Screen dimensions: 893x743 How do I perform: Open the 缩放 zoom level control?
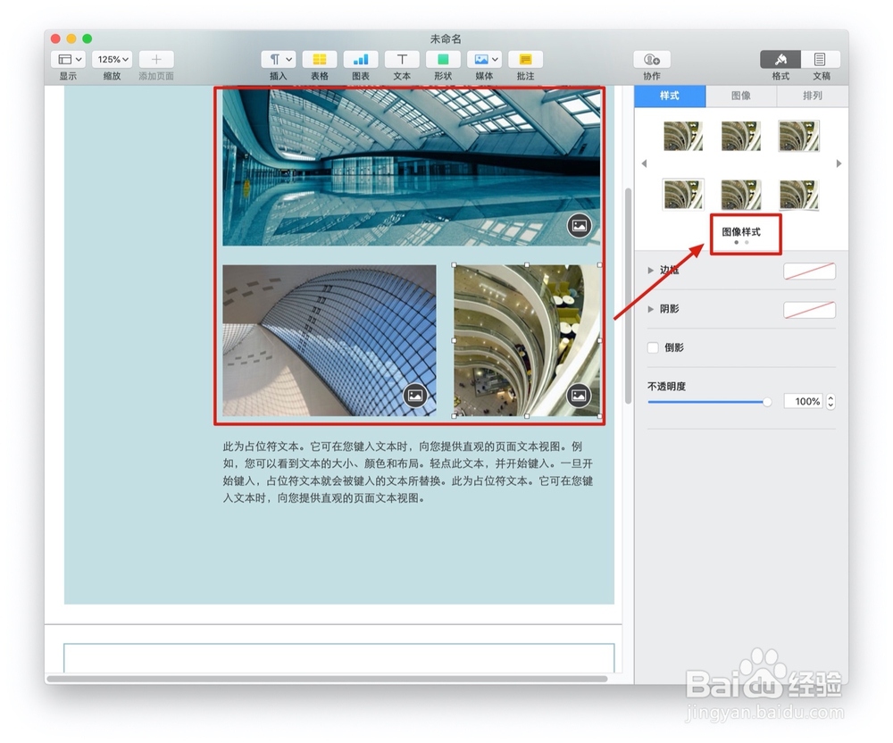(x=111, y=59)
